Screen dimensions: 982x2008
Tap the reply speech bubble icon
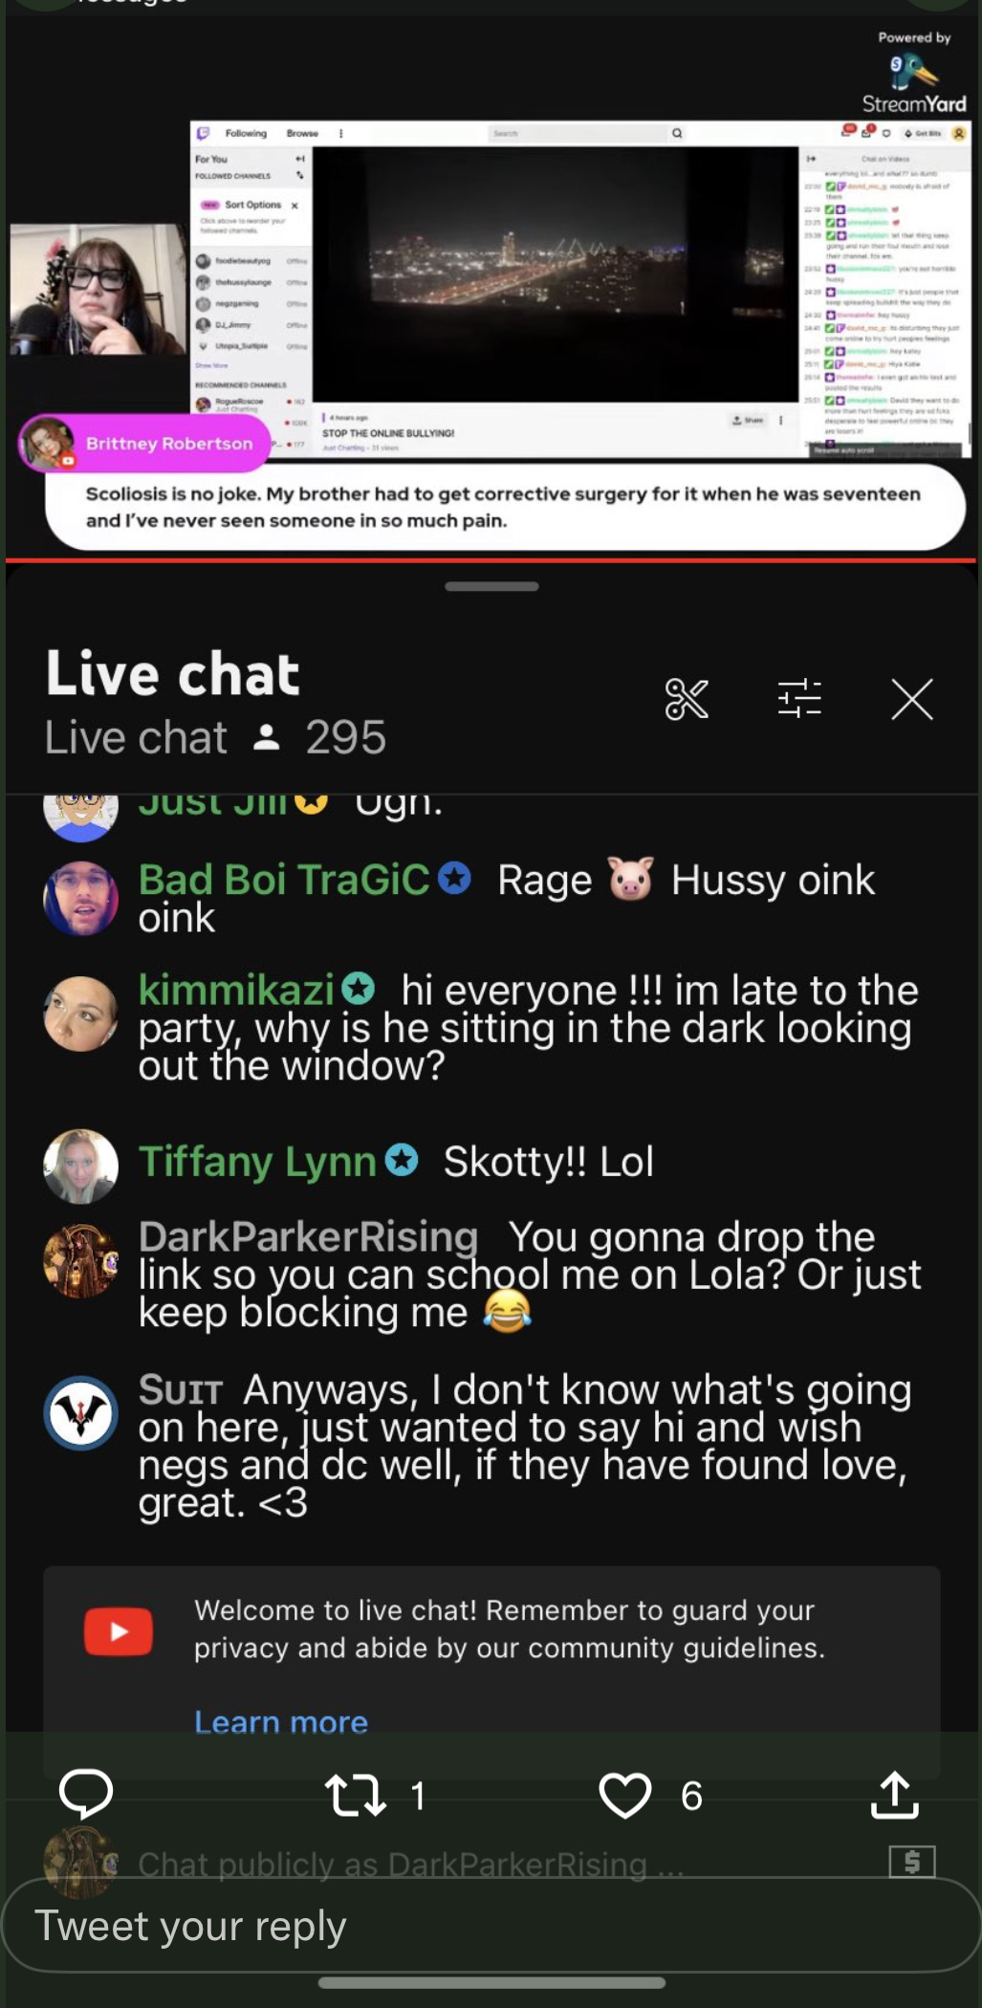tap(86, 1794)
